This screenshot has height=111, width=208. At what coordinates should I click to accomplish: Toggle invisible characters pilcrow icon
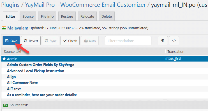[163, 41]
